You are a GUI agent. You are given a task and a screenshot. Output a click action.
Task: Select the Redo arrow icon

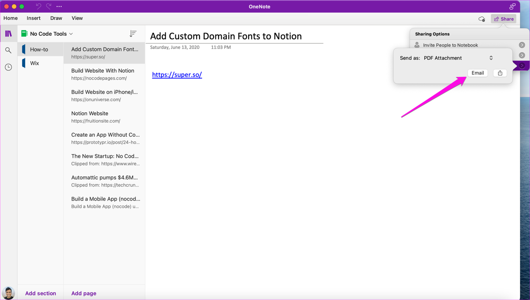pyautogui.click(x=48, y=6)
